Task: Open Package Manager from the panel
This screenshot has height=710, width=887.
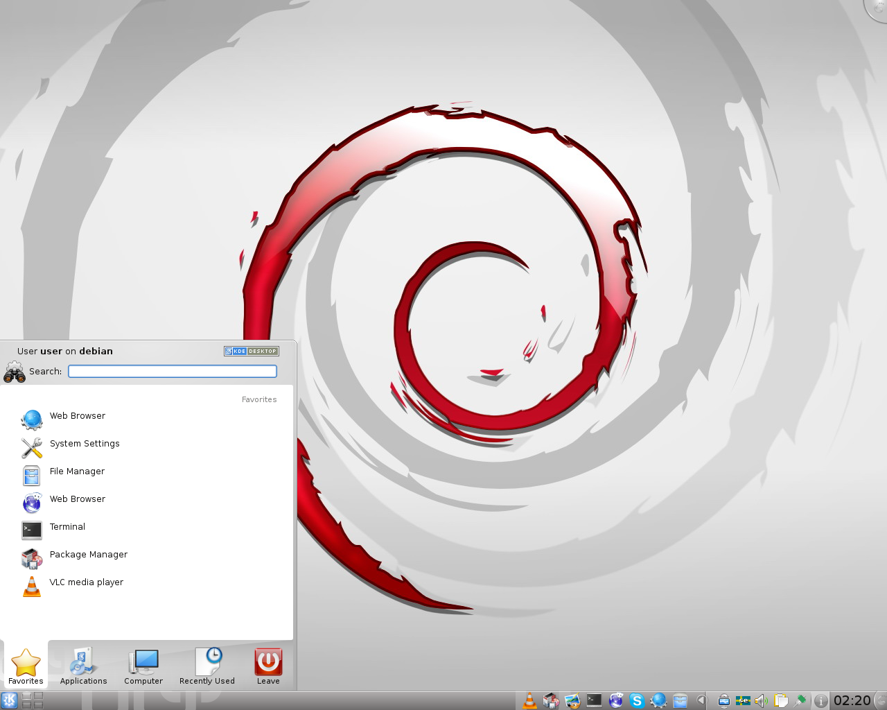Action: pyautogui.click(x=551, y=701)
